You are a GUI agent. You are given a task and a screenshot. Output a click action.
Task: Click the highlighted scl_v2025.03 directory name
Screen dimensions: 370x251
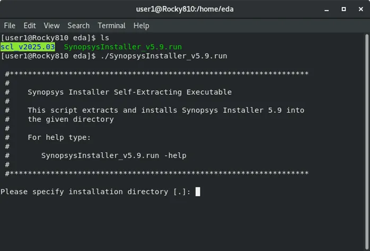(28, 47)
